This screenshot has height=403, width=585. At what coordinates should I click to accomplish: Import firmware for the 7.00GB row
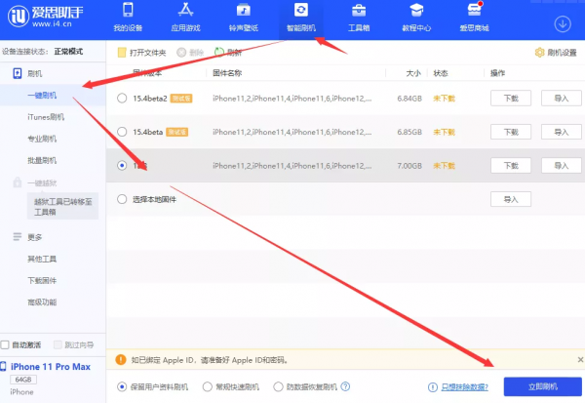point(562,166)
